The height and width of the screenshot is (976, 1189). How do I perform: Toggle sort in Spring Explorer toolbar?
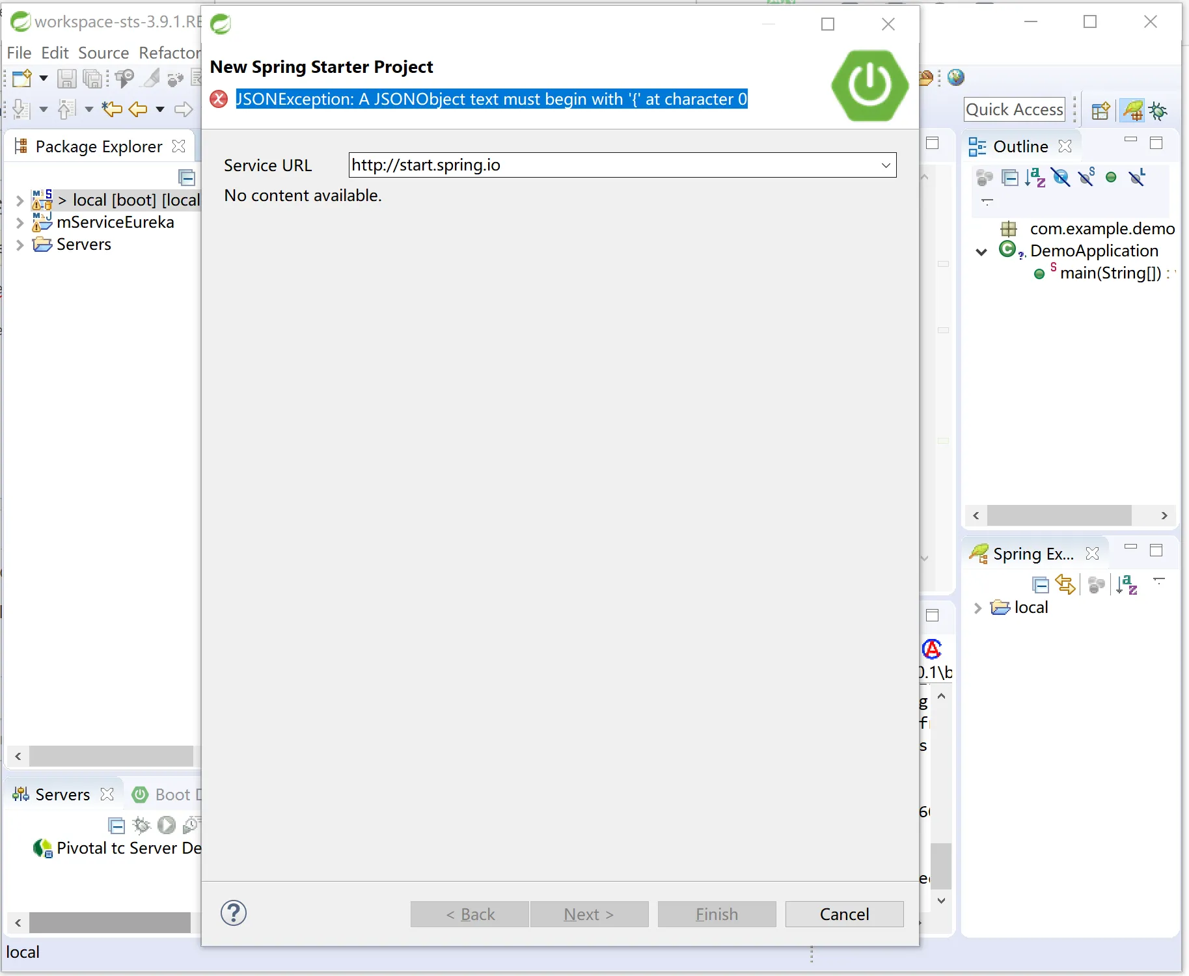1127,585
